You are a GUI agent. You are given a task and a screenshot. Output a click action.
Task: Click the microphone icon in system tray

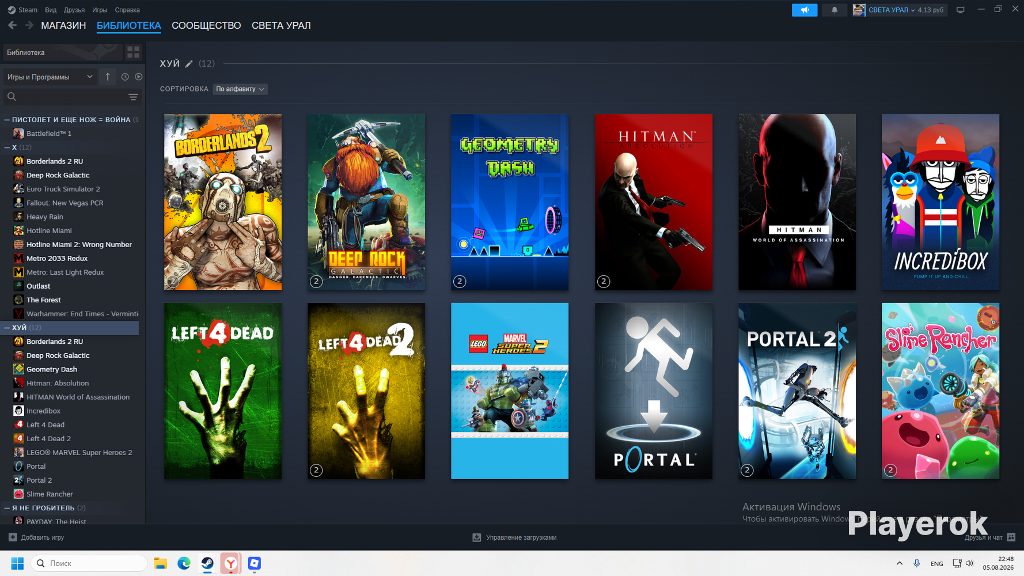916,563
